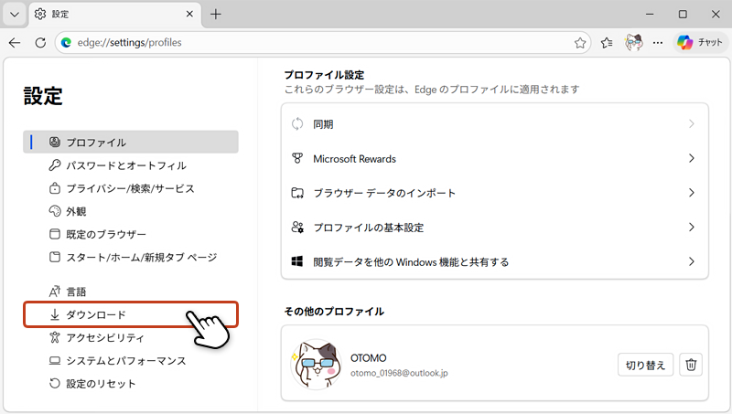Click the プロファイル設定 heading
732x414 pixels.
324,75
